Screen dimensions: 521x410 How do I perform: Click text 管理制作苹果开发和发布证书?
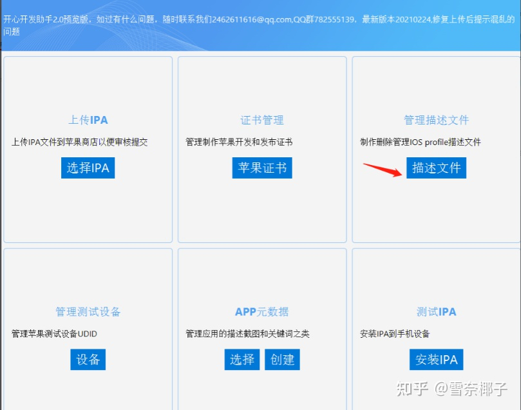tap(239, 142)
